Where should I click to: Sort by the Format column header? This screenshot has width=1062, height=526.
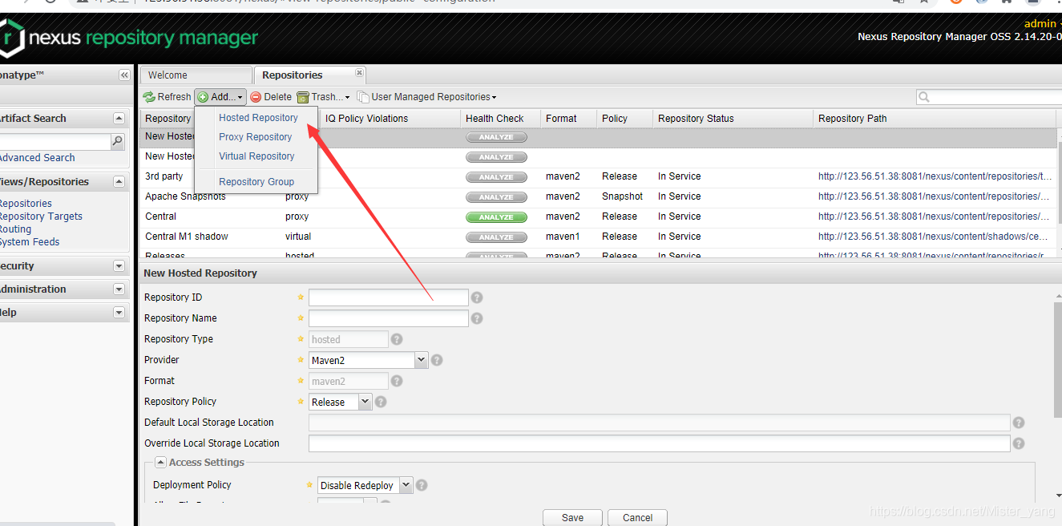pyautogui.click(x=568, y=119)
